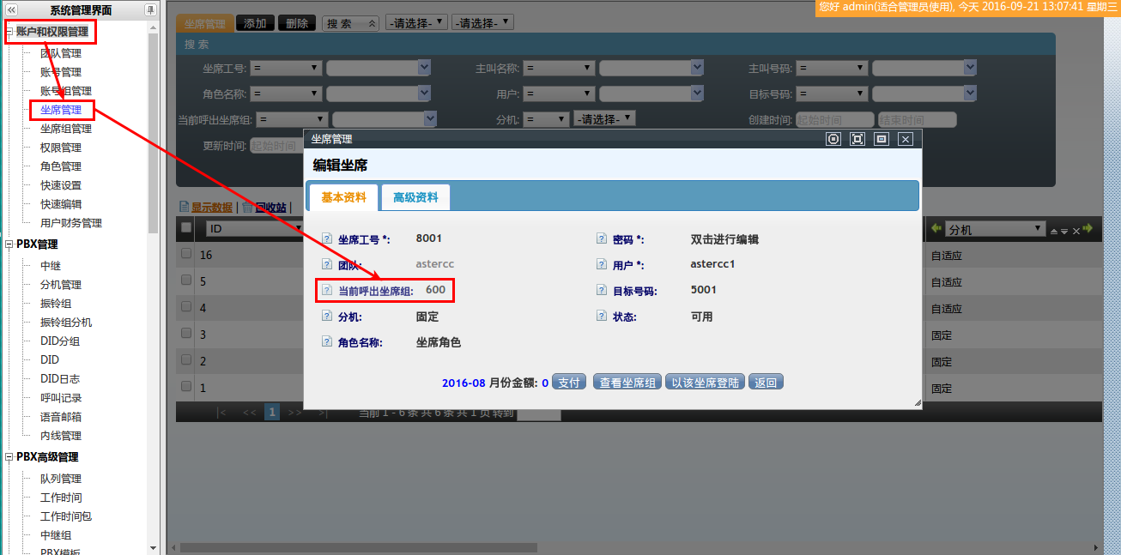The height and width of the screenshot is (555, 1121).
Task: Select the 基本资料 tab
Action: (x=343, y=198)
